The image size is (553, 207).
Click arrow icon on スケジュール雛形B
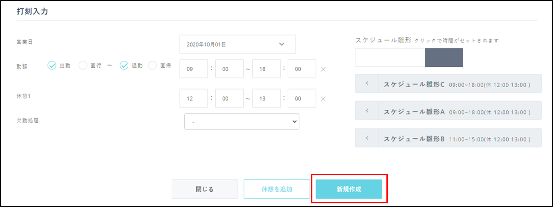click(x=367, y=138)
